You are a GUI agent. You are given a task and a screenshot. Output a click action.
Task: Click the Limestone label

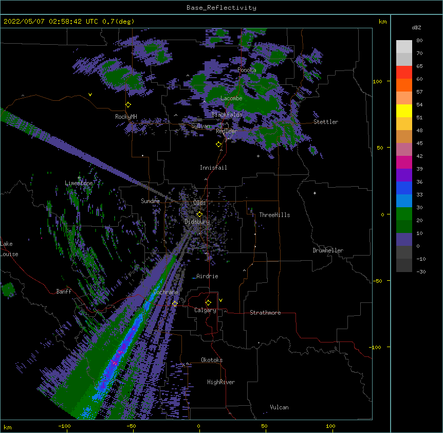coord(79,183)
